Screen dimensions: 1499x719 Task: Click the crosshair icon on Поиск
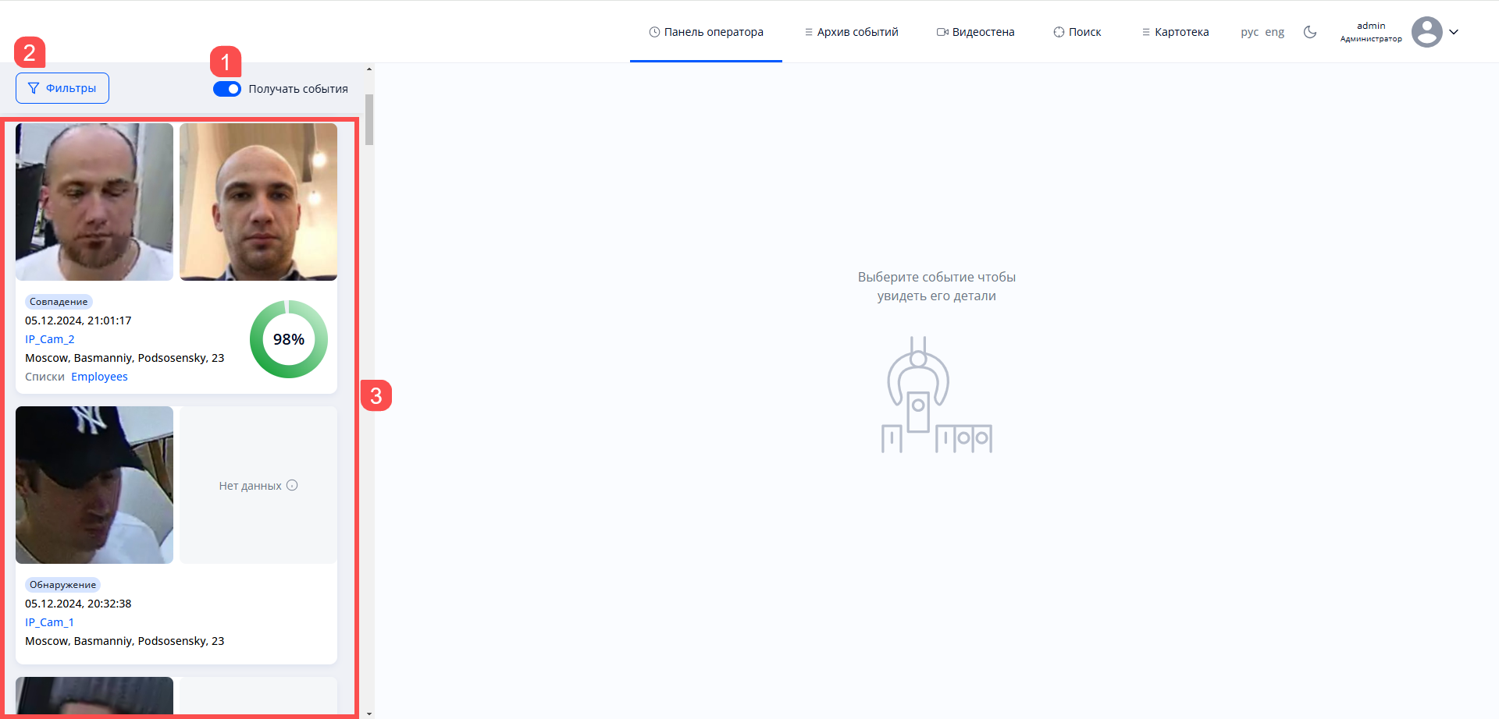point(1059,32)
